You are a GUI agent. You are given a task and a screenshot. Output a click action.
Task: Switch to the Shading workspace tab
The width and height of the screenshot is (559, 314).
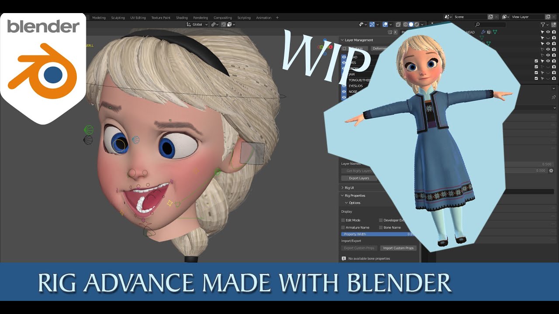coord(182,18)
